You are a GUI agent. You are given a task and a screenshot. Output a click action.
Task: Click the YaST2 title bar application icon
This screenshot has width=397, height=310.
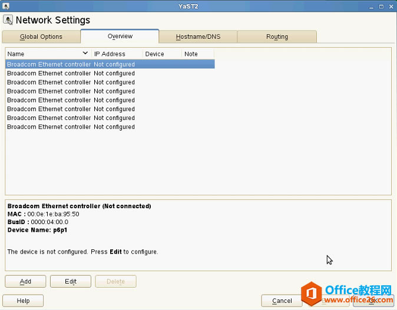[x=6, y=6]
